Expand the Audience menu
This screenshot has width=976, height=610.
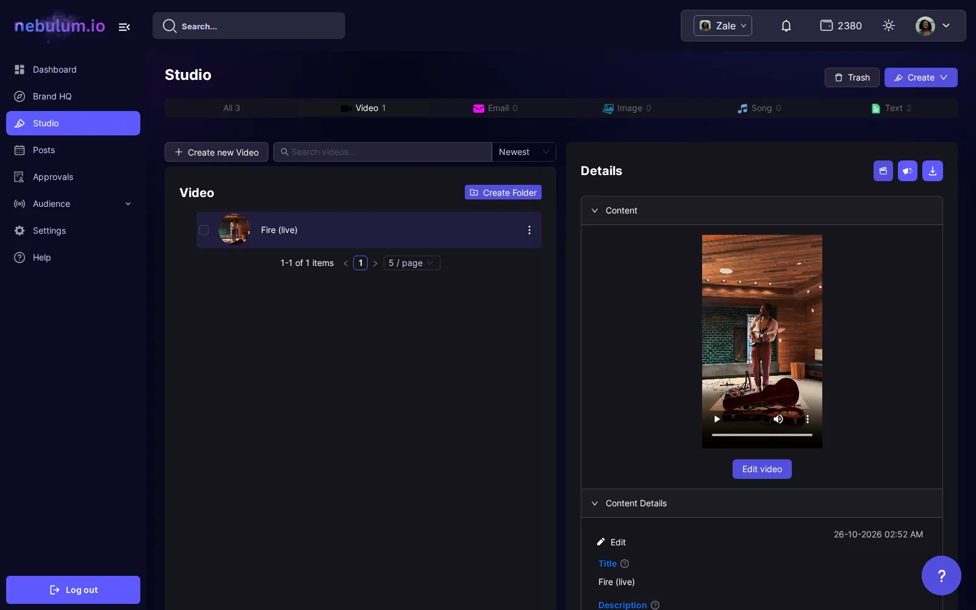pos(73,204)
